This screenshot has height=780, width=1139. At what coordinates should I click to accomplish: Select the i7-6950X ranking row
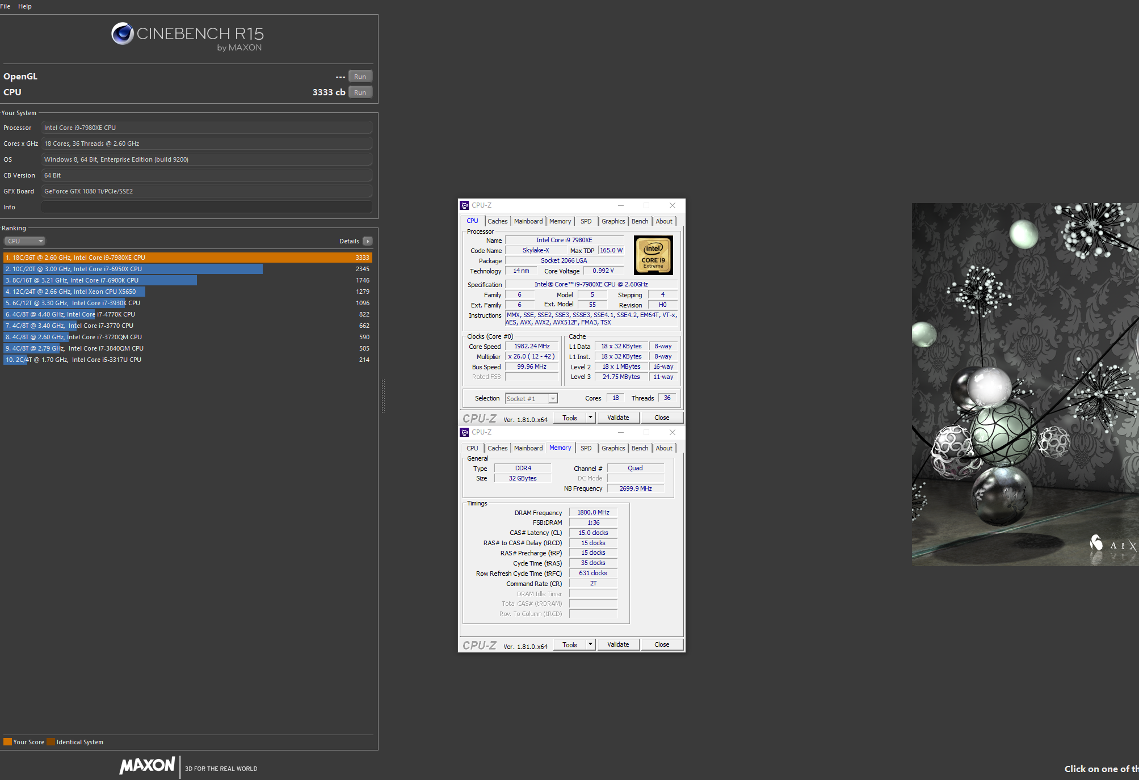coord(188,269)
